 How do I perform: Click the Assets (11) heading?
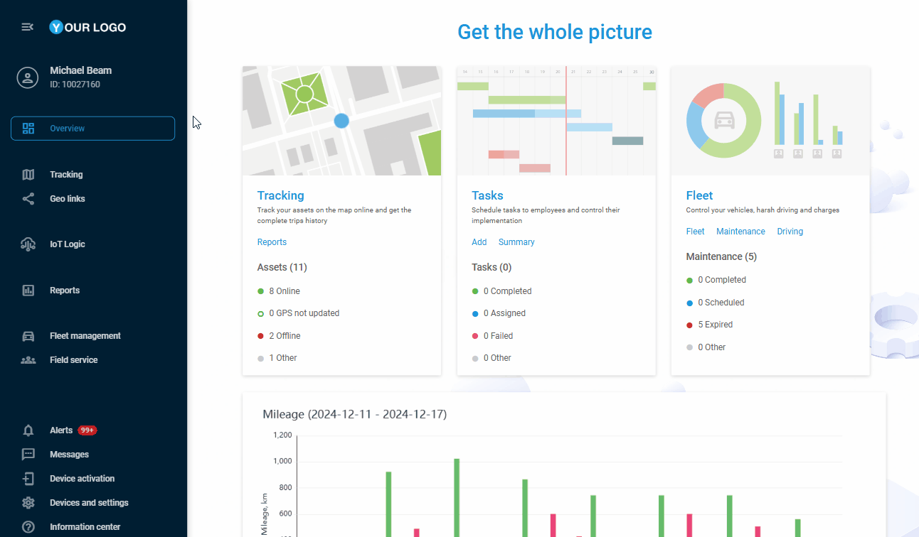(x=282, y=268)
